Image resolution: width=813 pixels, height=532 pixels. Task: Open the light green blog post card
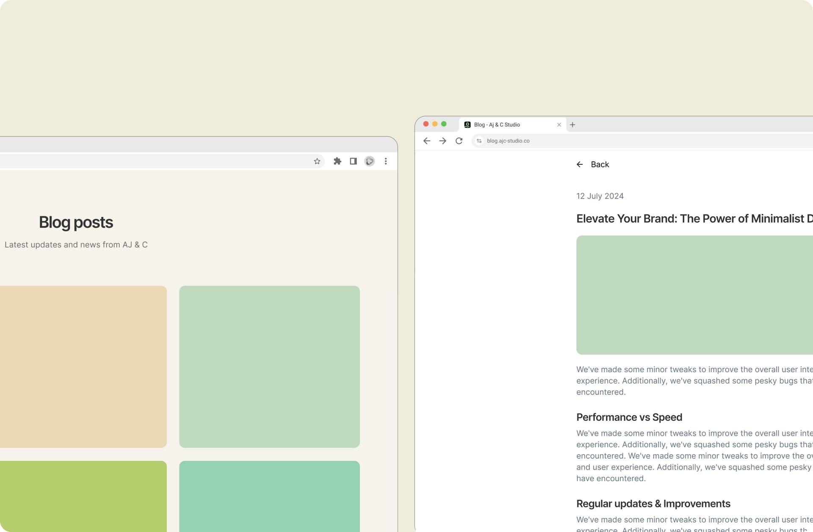pos(269,366)
